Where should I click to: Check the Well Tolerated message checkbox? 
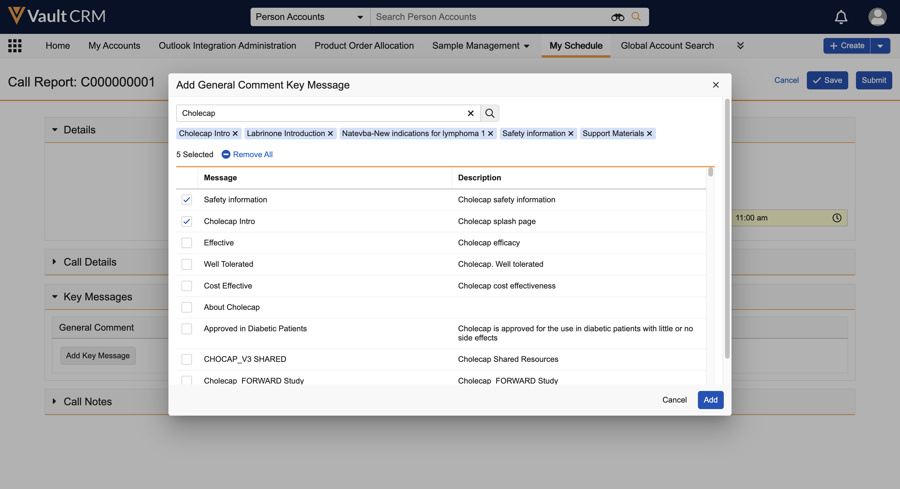187,264
